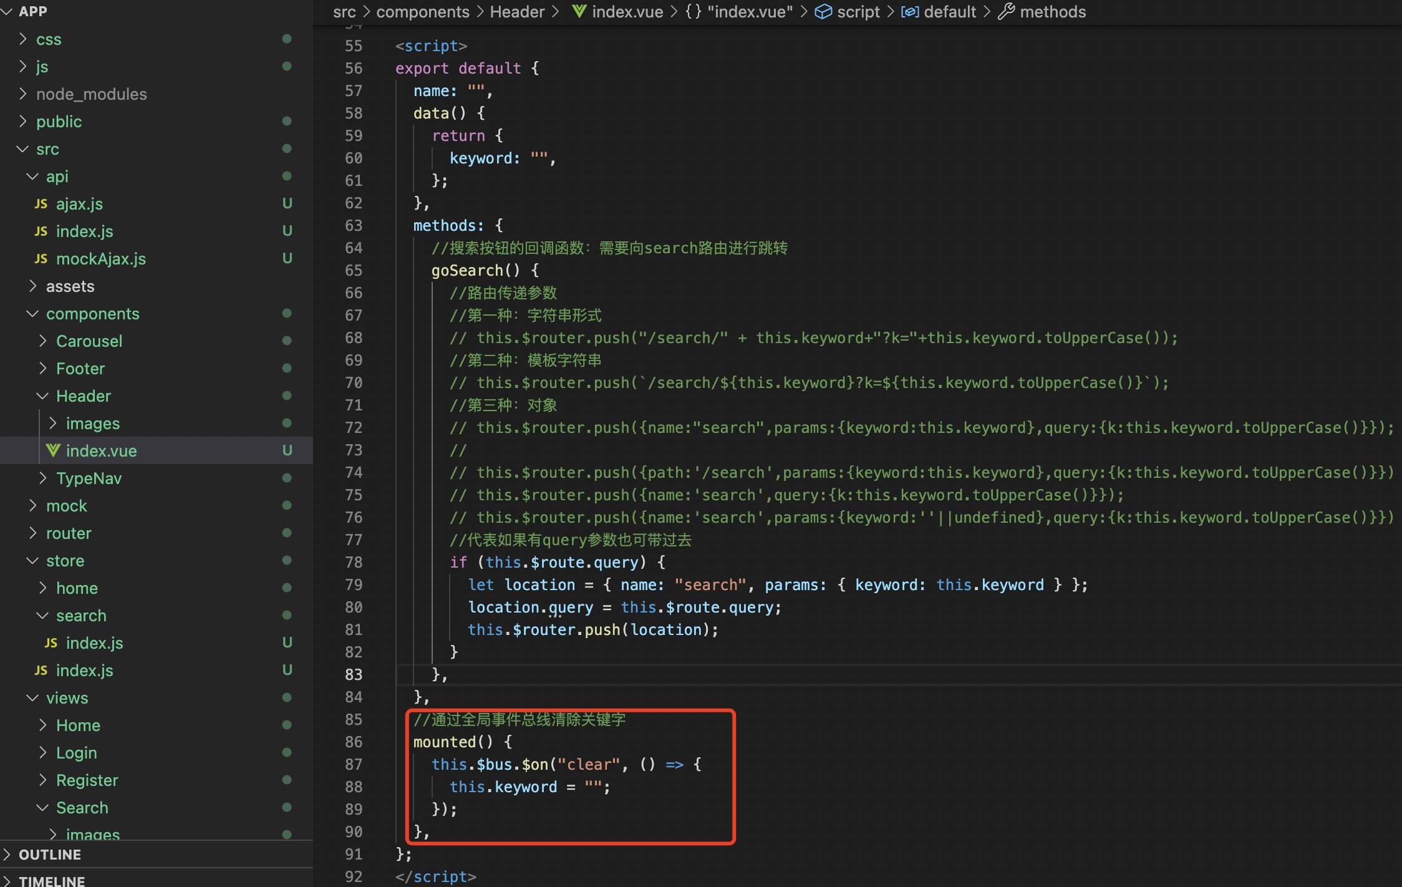Click the script cube icon in breadcrumb
This screenshot has width=1402, height=887.
tap(823, 12)
